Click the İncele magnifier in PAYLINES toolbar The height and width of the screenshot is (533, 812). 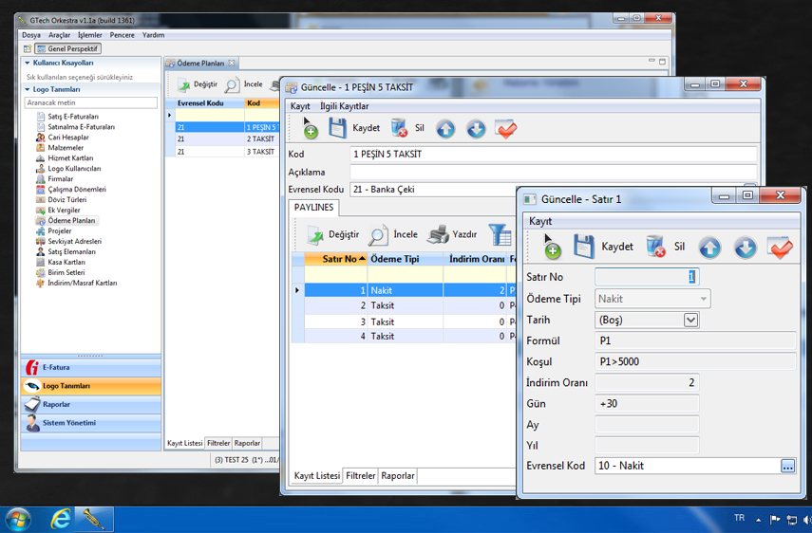(x=379, y=234)
